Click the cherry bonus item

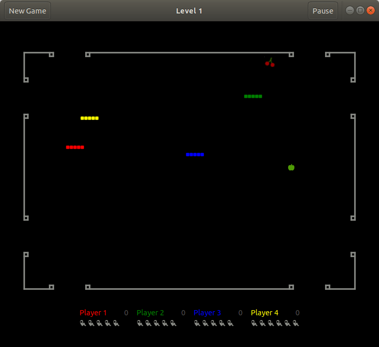pos(270,62)
